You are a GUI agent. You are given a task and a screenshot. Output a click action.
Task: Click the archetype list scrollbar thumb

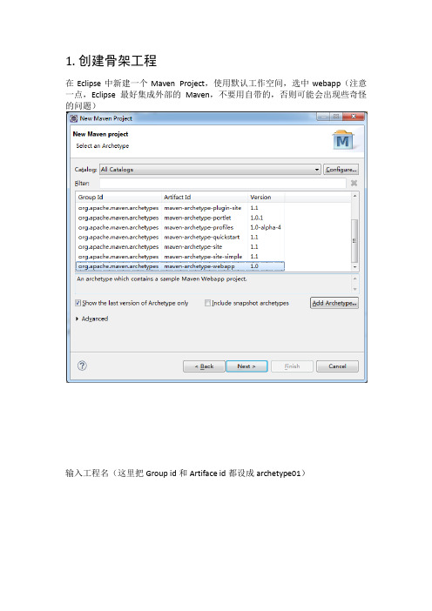click(x=354, y=240)
